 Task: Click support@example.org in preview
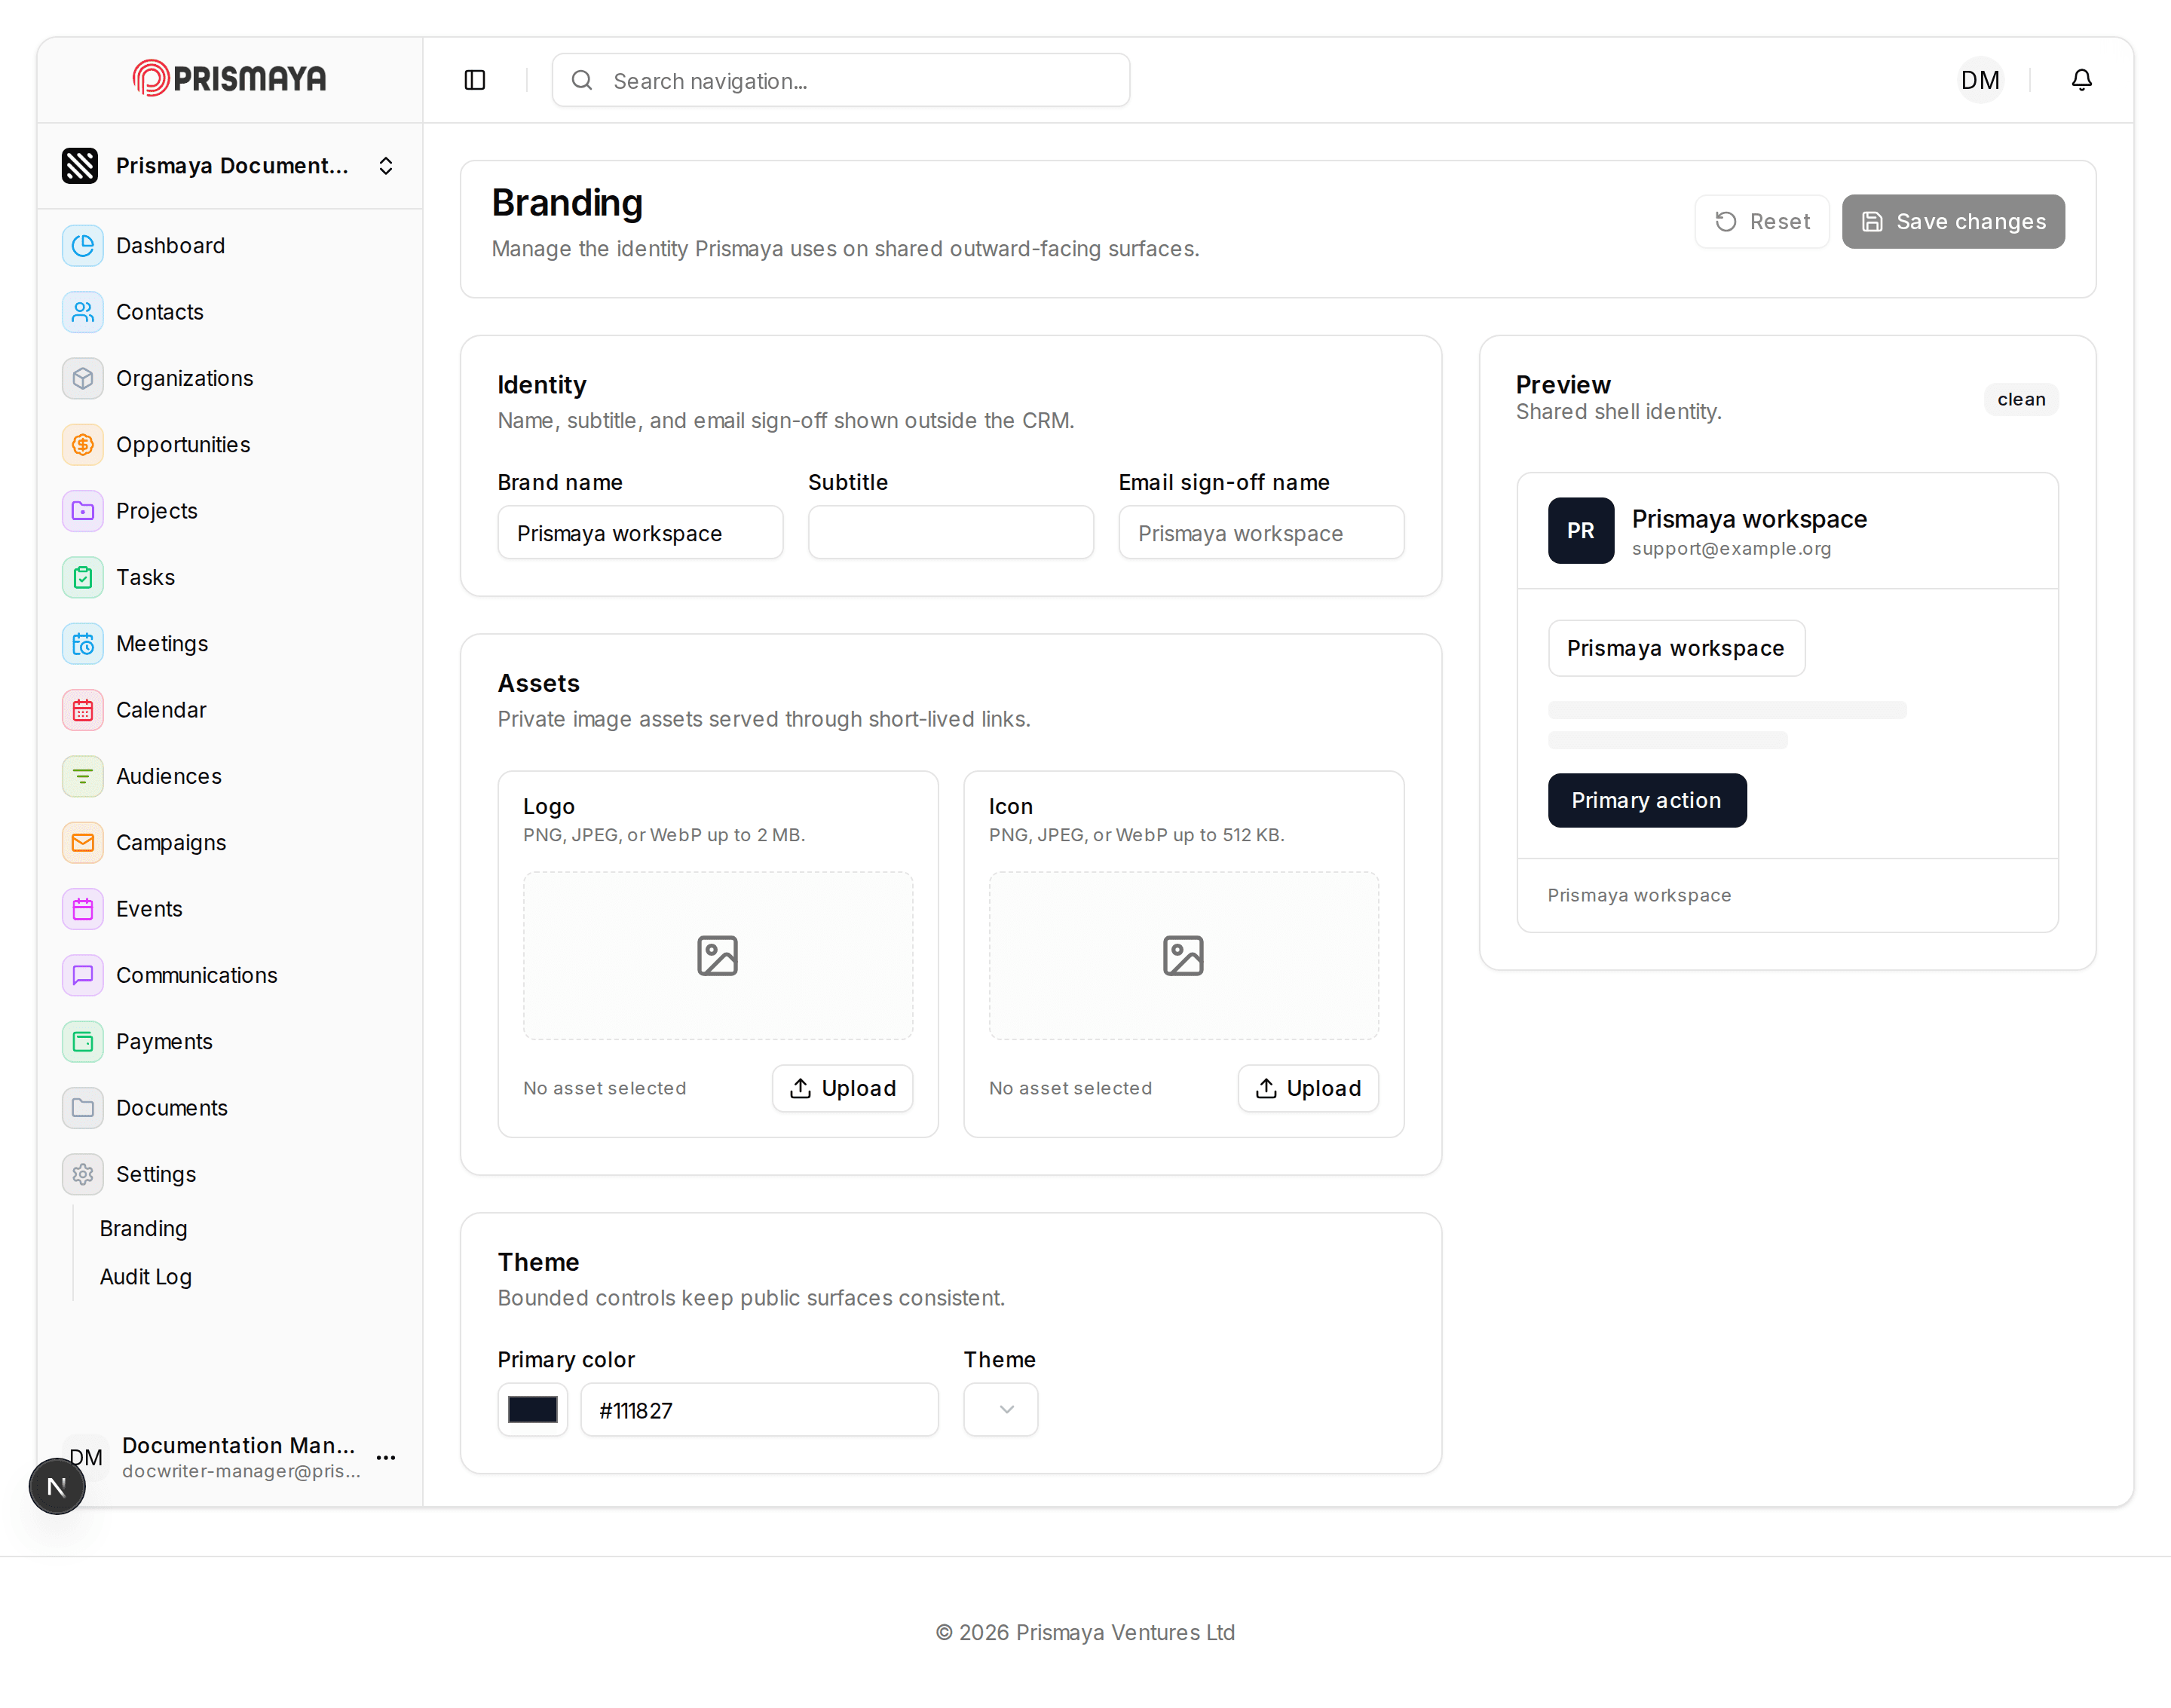pos(1731,549)
